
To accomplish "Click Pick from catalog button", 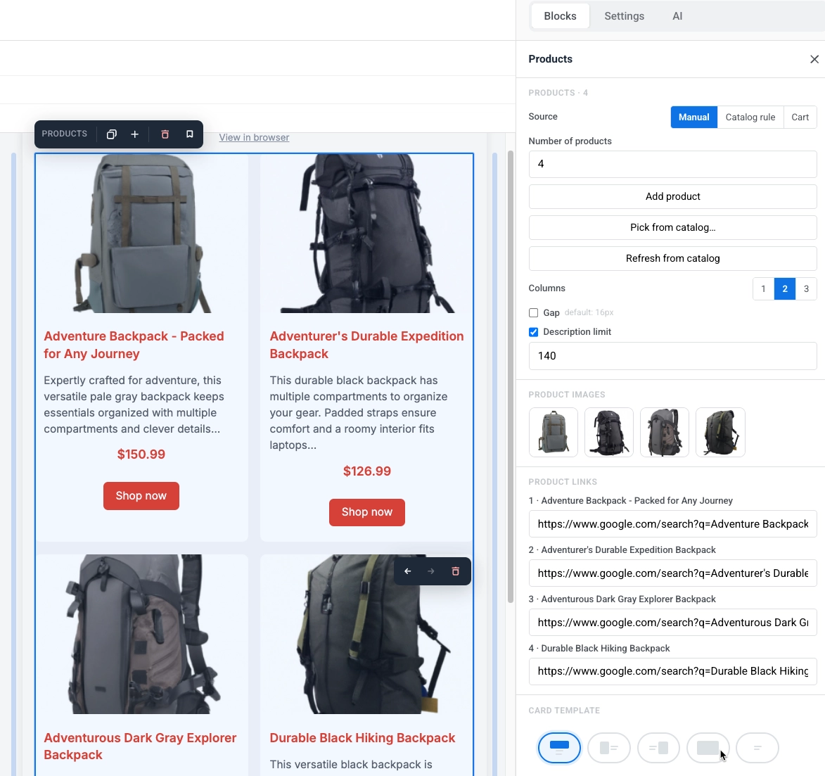I will click(x=672, y=227).
